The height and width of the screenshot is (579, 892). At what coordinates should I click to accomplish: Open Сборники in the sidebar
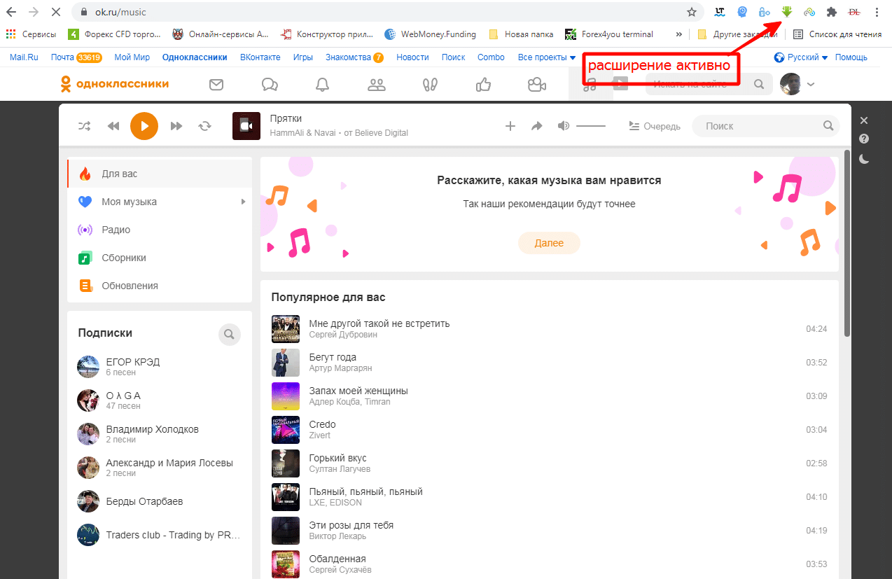click(x=123, y=258)
